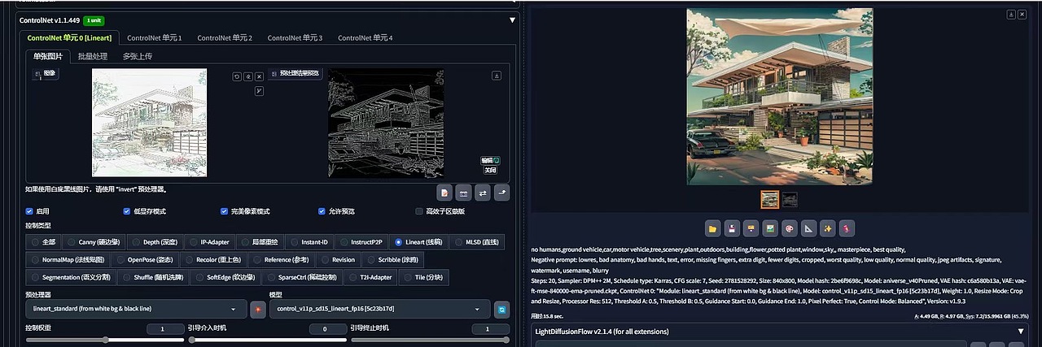Viewport: 1042px width, 347px height.
Task: Open the preprocessor lineart_standard dropdown
Action: point(136,309)
